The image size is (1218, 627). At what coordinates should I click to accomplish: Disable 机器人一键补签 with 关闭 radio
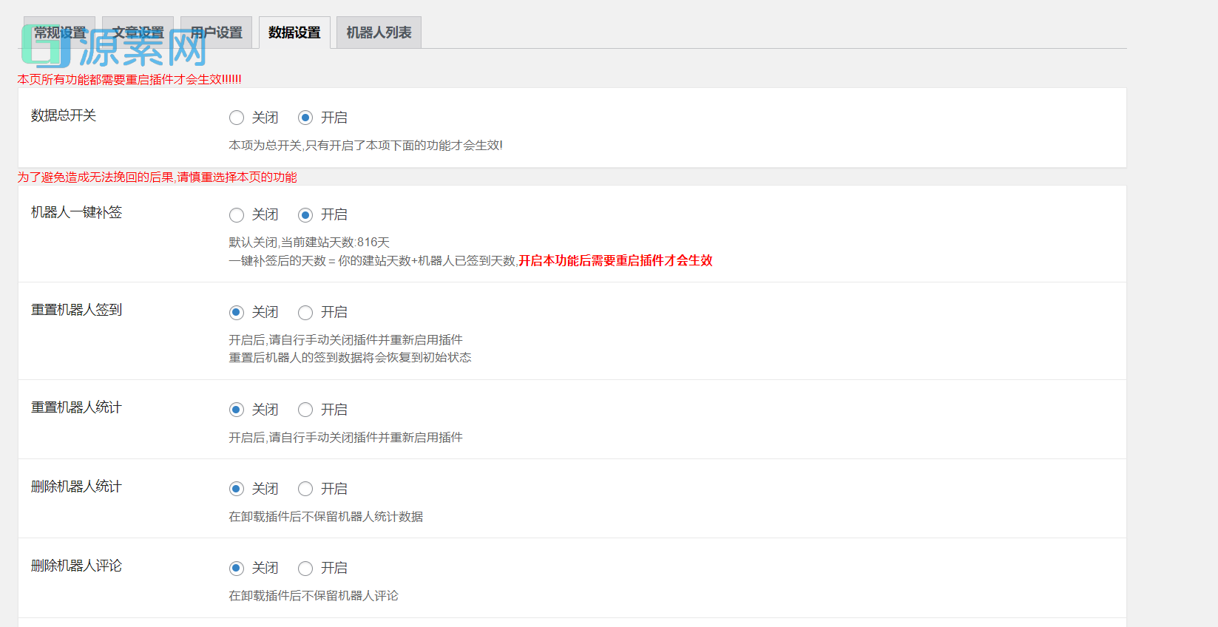coord(237,215)
